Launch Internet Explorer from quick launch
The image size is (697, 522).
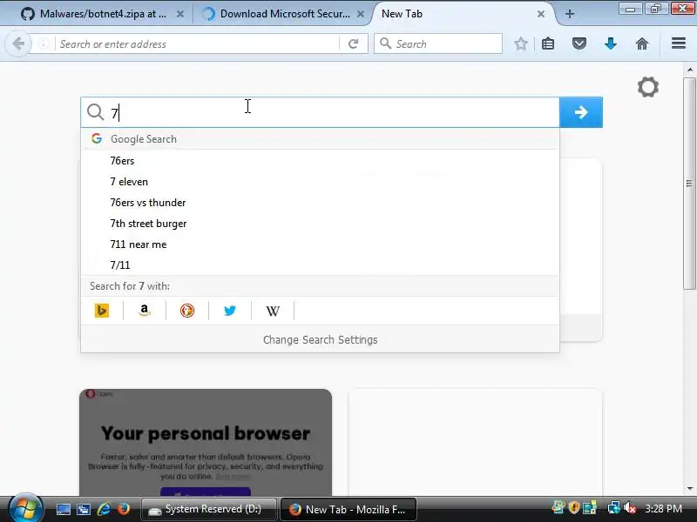(104, 509)
